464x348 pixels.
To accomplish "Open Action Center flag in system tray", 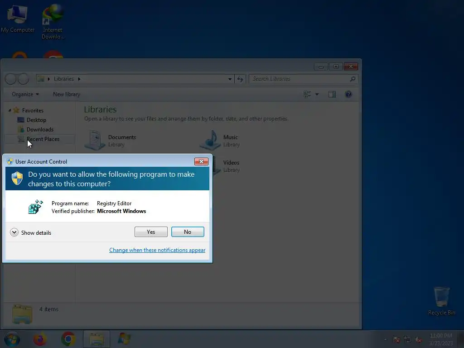I will click(396, 339).
